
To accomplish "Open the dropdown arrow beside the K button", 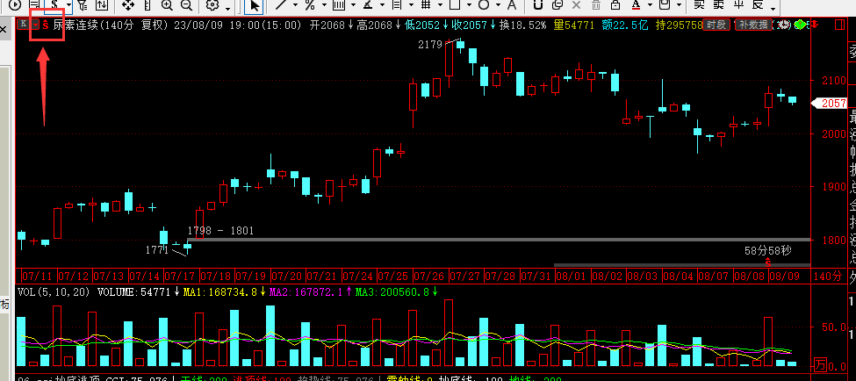I will click(x=33, y=25).
